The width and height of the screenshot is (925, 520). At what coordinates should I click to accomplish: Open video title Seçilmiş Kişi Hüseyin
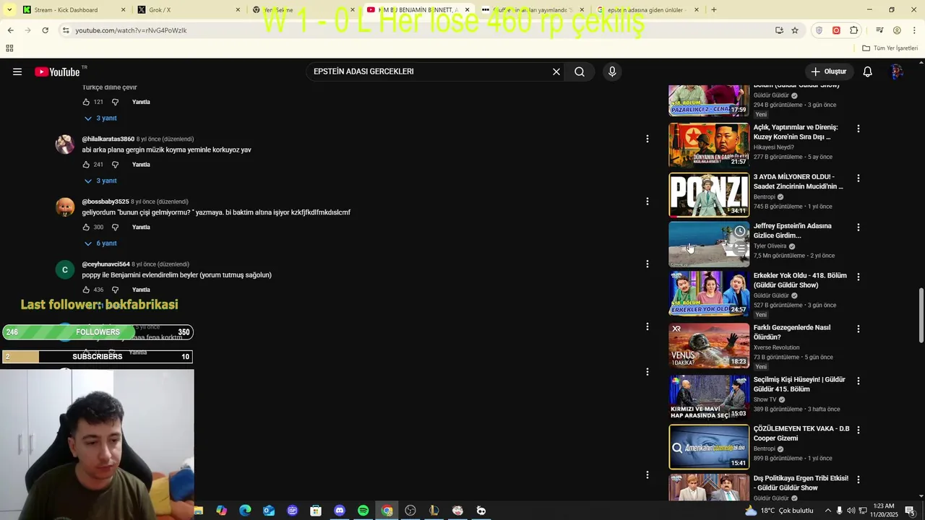tap(799, 384)
